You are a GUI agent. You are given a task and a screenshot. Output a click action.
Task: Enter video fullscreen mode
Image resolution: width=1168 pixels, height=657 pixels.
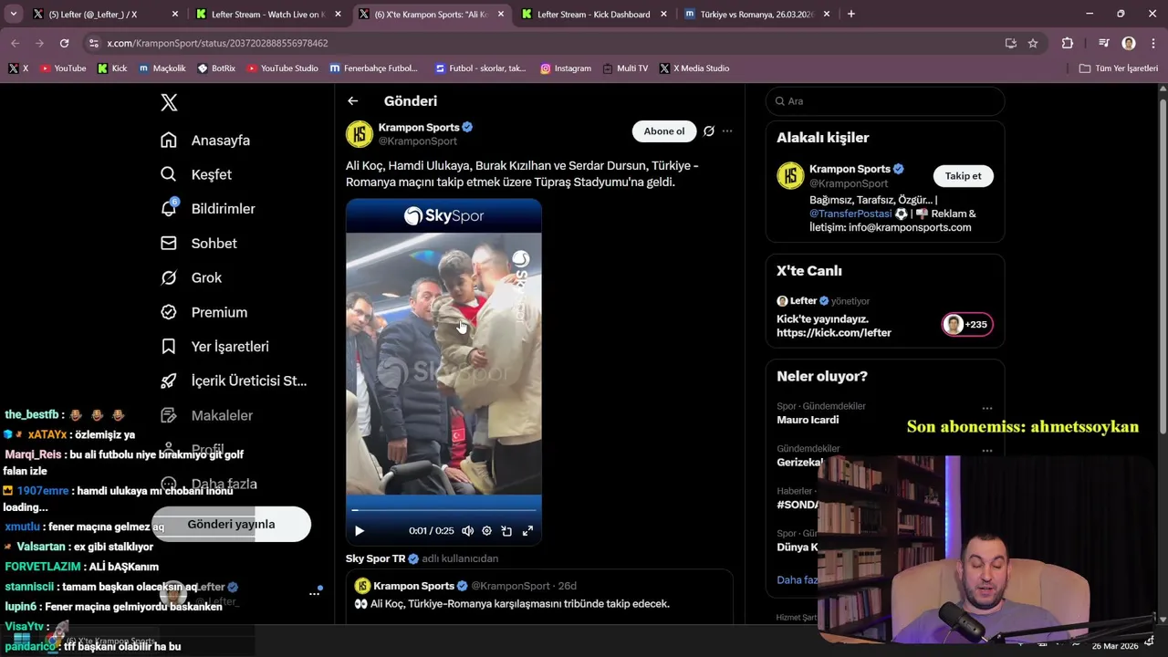click(527, 531)
